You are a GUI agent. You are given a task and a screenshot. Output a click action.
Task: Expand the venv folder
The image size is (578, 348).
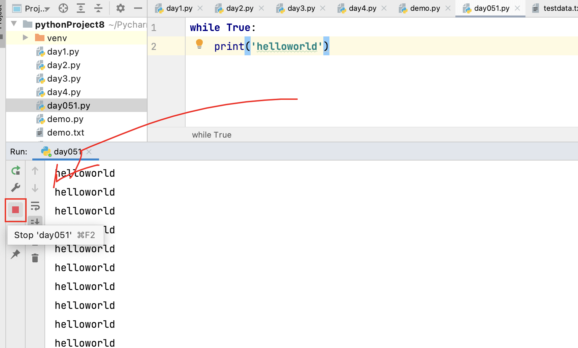pos(25,37)
